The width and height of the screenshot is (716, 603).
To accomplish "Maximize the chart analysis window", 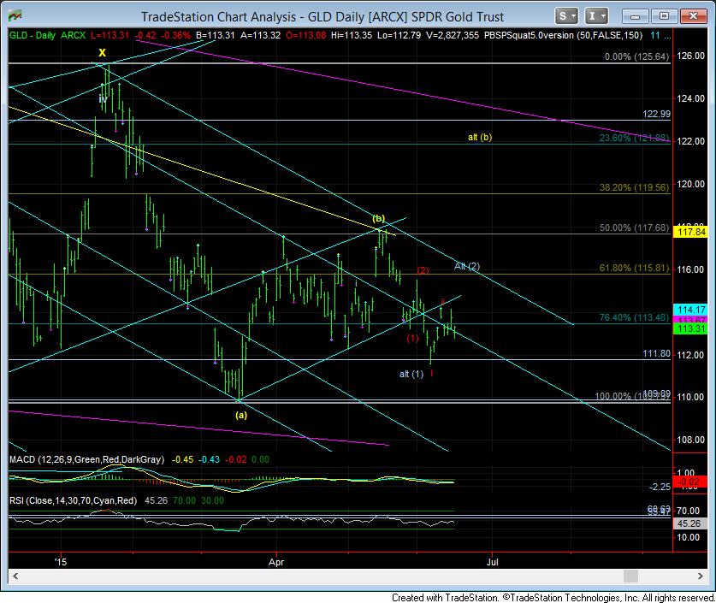I will pos(665,16).
